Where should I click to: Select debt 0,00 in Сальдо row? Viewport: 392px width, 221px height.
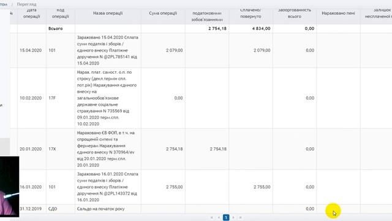310,209
